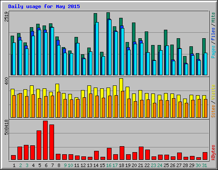The image size is (218, 170).
Task: Click day 9 axis label
Action: (65, 165)
